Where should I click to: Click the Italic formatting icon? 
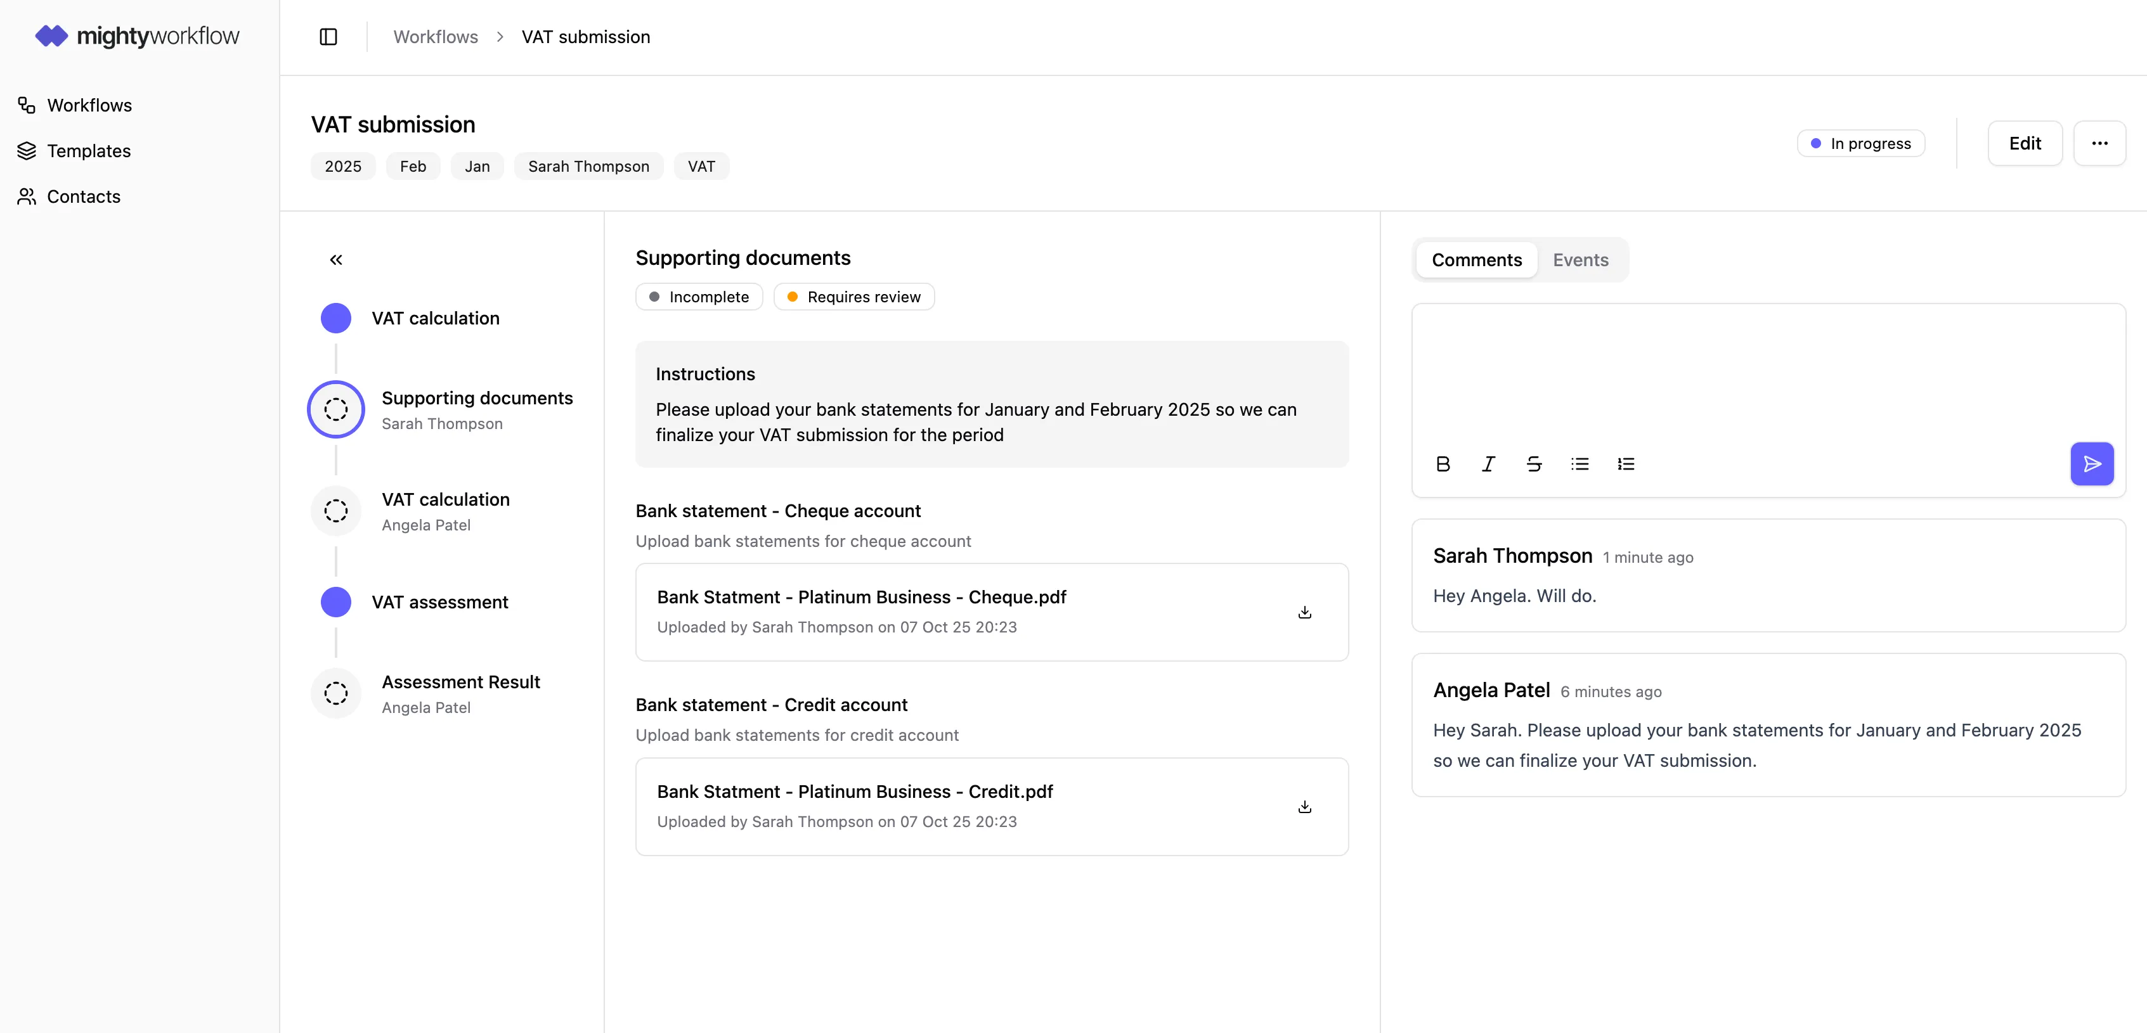click(1489, 464)
